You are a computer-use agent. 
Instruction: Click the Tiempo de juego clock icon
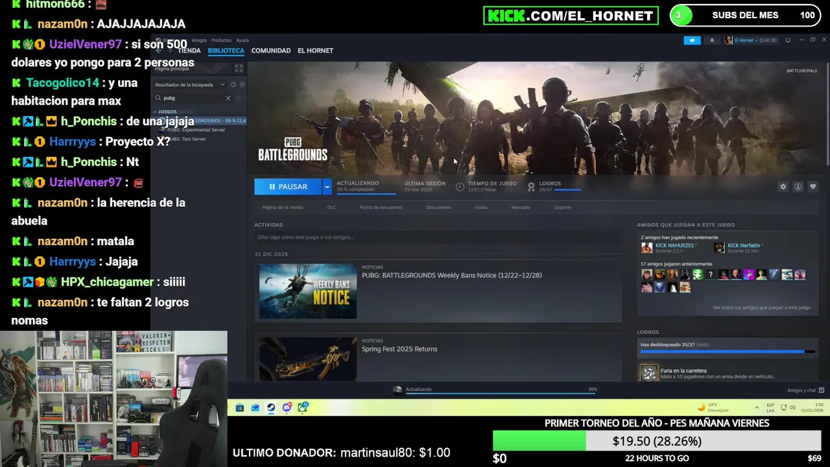tap(460, 187)
